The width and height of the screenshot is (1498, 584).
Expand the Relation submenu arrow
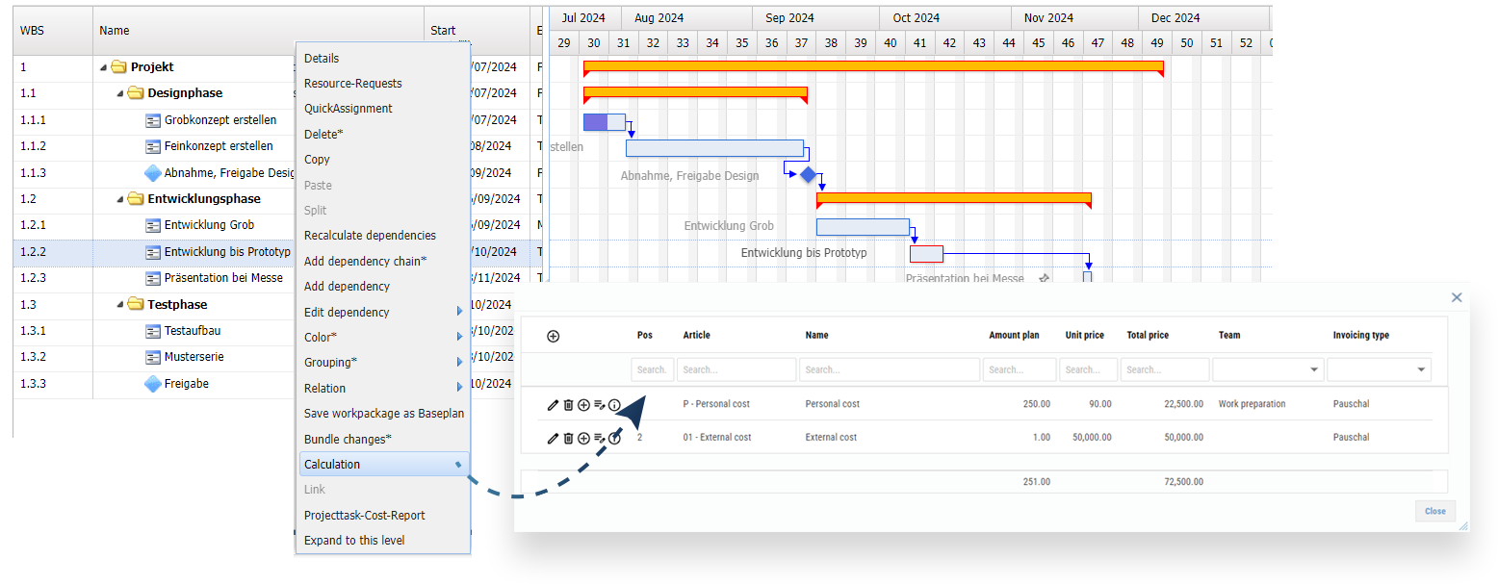(459, 388)
